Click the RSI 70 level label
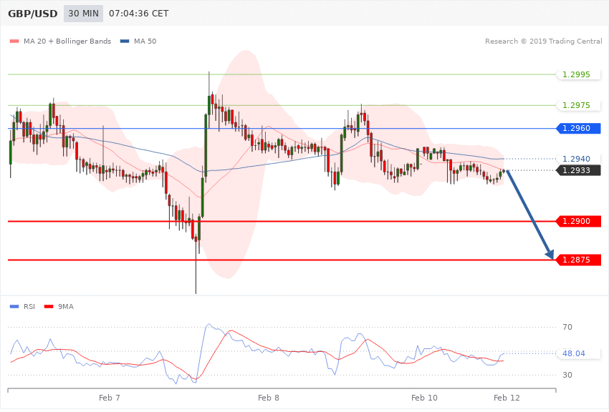609x412 pixels. 567,327
